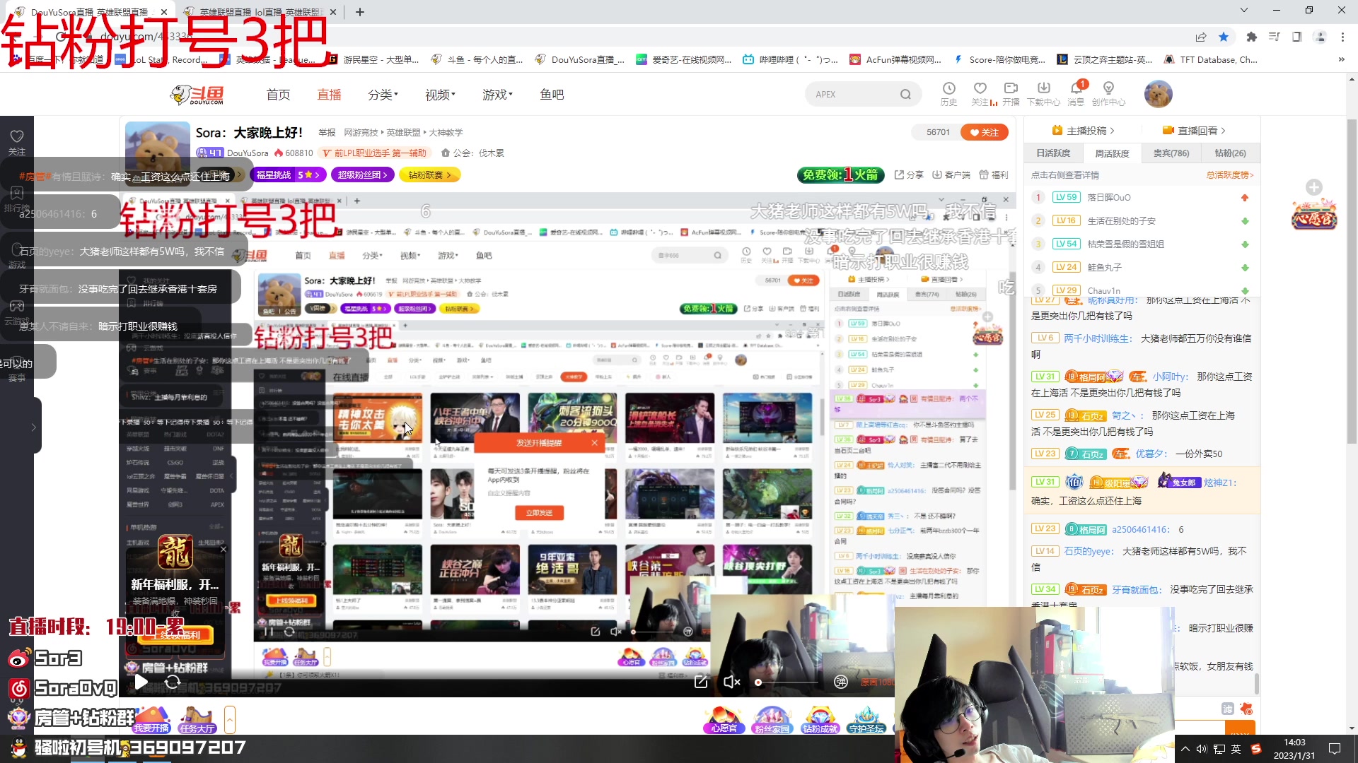
Task: Click the APEX search input field
Action: (x=852, y=94)
